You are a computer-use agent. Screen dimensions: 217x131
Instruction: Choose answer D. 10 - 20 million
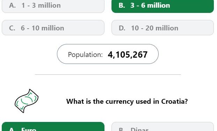162,28
